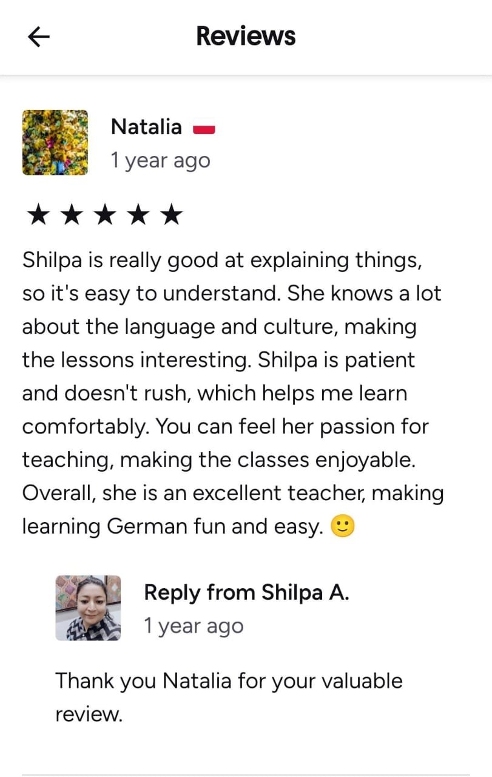The height and width of the screenshot is (777, 492).
Task: Go back using the arrow icon
Action: click(x=39, y=37)
